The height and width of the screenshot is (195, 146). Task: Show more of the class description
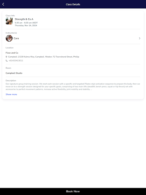point(11,94)
